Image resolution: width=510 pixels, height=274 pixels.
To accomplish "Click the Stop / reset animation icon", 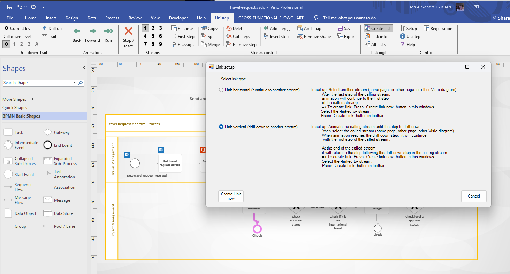I will [128, 32].
